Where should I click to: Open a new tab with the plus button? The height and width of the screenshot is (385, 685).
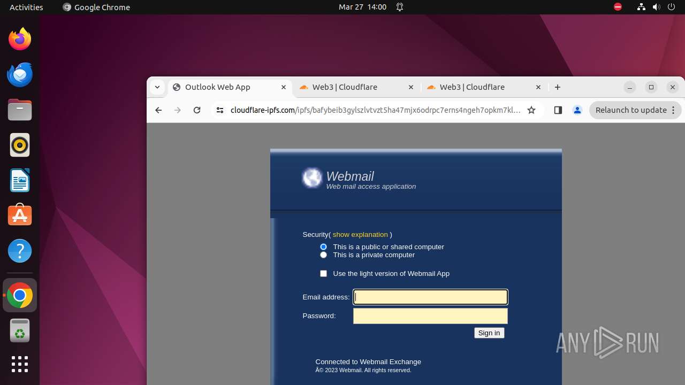(x=558, y=87)
